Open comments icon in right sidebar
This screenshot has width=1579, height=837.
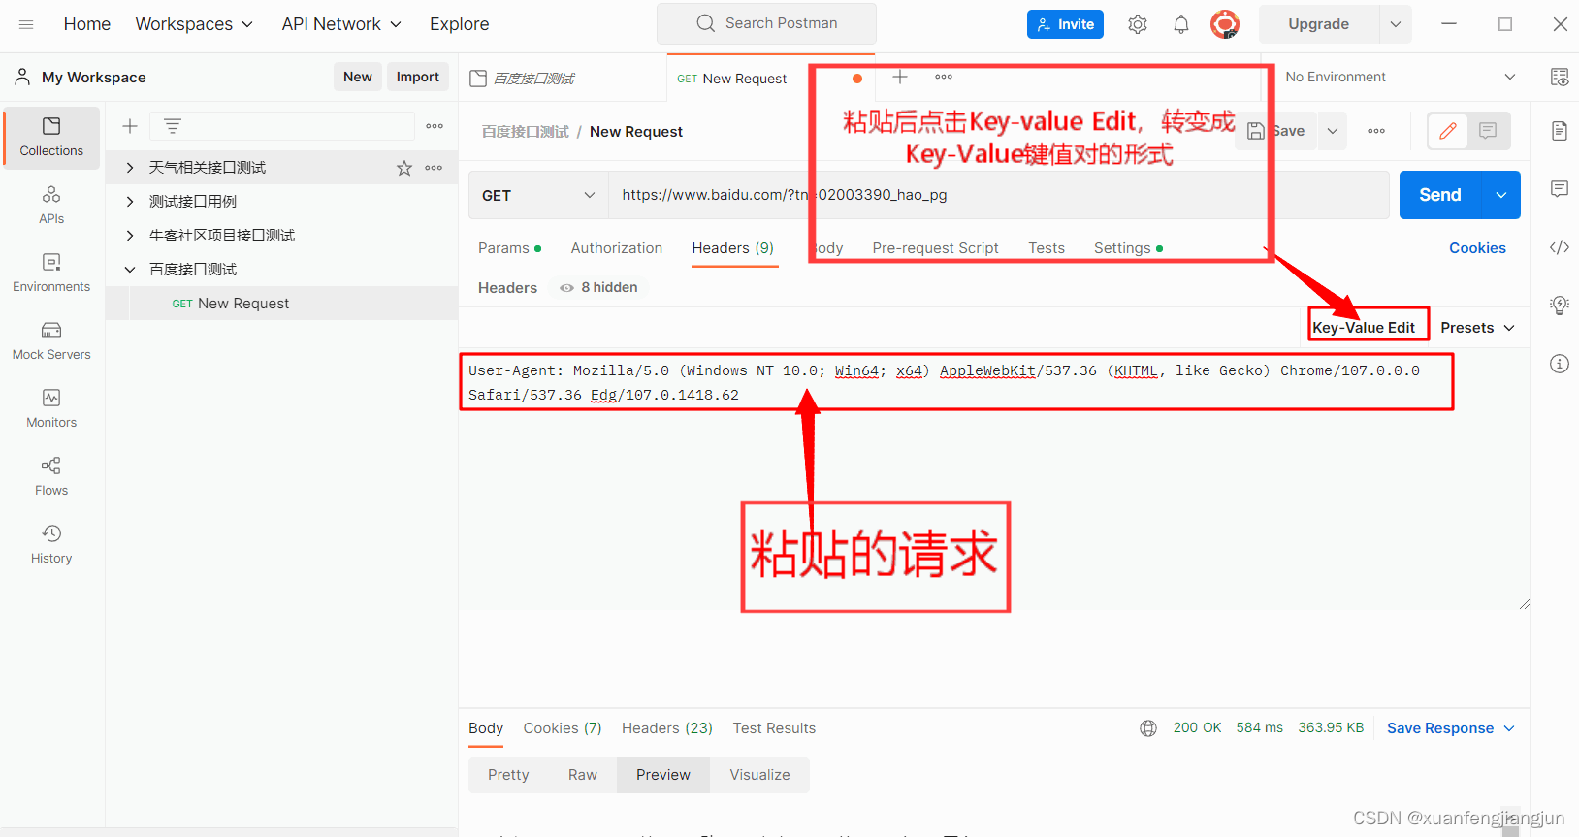click(1560, 189)
